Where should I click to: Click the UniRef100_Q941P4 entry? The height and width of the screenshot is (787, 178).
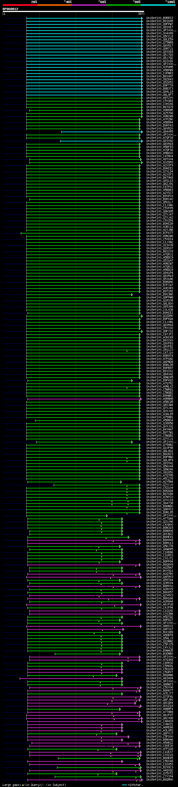tap(160, 273)
